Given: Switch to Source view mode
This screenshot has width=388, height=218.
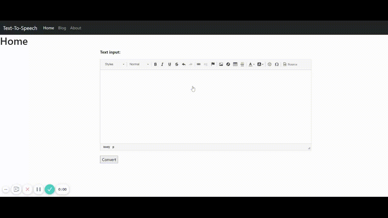Looking at the screenshot, I should click(x=290, y=64).
